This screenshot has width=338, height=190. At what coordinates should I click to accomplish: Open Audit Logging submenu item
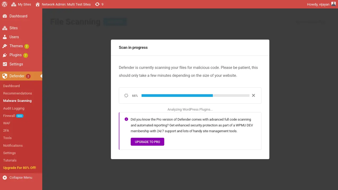[x=14, y=108]
